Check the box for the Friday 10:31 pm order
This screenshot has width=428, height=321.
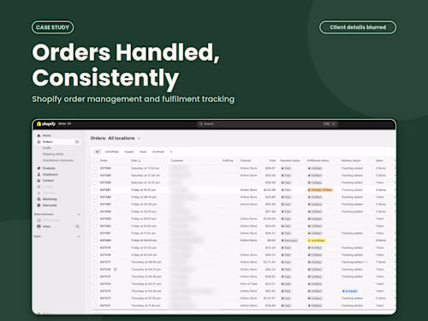[95, 190]
